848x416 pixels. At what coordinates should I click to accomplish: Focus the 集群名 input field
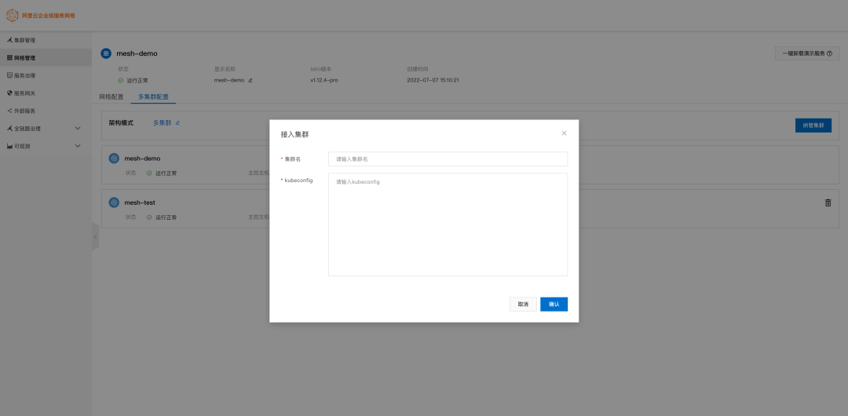(448, 159)
